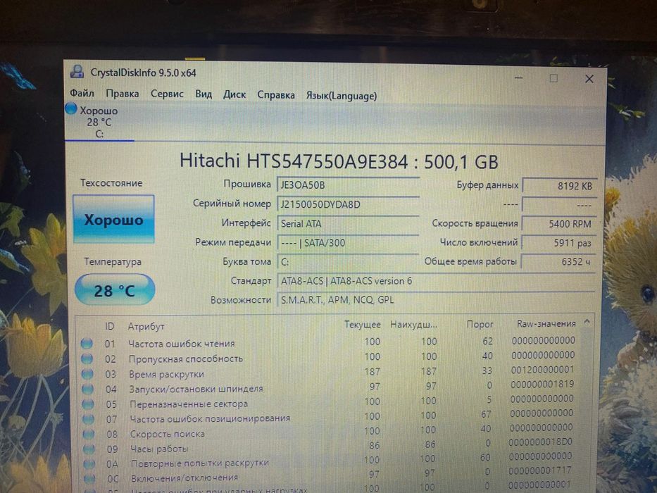Click the CrystalDiskInfo app icon in title bar
This screenshot has height=493, width=657.
coord(77,72)
